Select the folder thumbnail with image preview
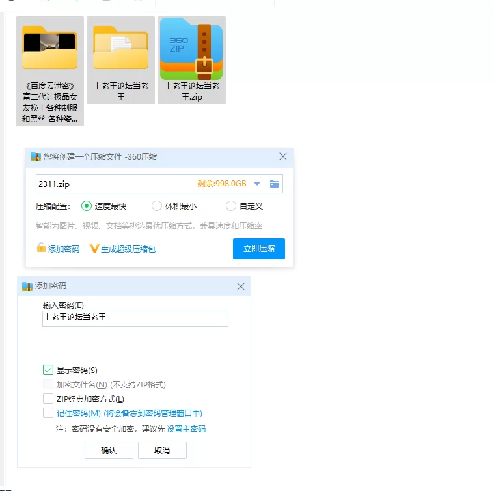Screen dimensions: 494x491 point(49,48)
